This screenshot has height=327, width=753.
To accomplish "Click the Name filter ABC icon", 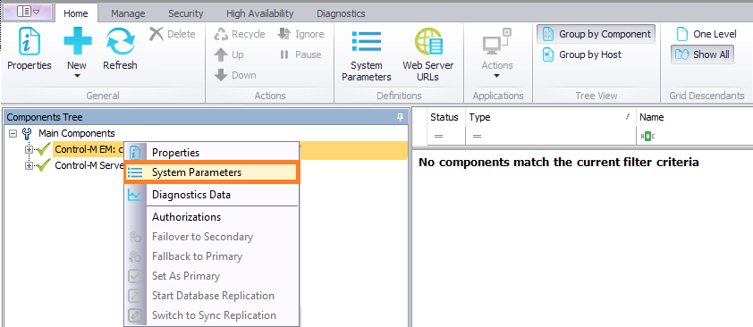I will [647, 137].
